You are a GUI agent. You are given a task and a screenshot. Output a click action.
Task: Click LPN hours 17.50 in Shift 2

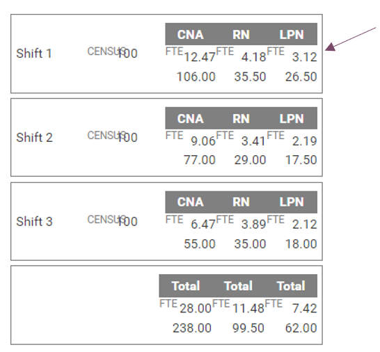[301, 160]
